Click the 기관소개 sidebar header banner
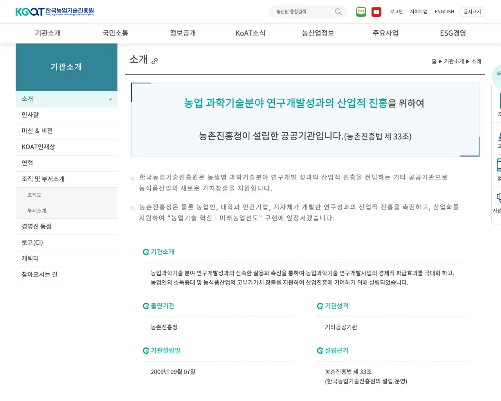Image resolution: width=501 pixels, height=401 pixels. coord(67,67)
